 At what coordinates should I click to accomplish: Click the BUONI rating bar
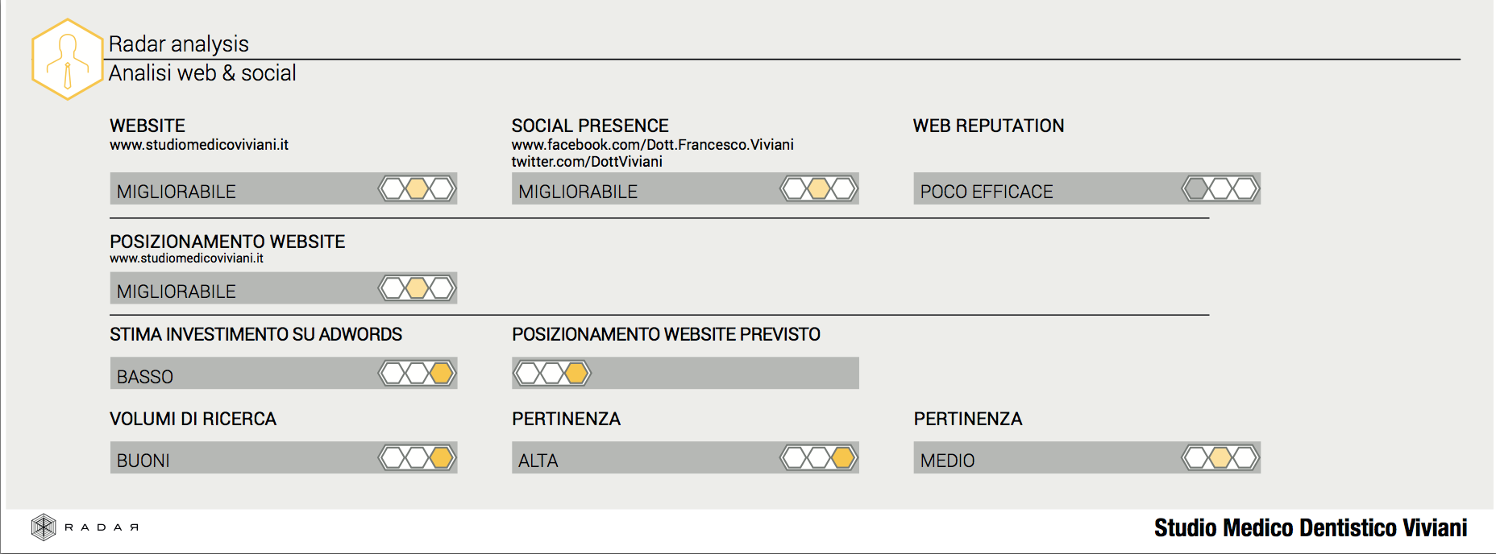coord(242,459)
